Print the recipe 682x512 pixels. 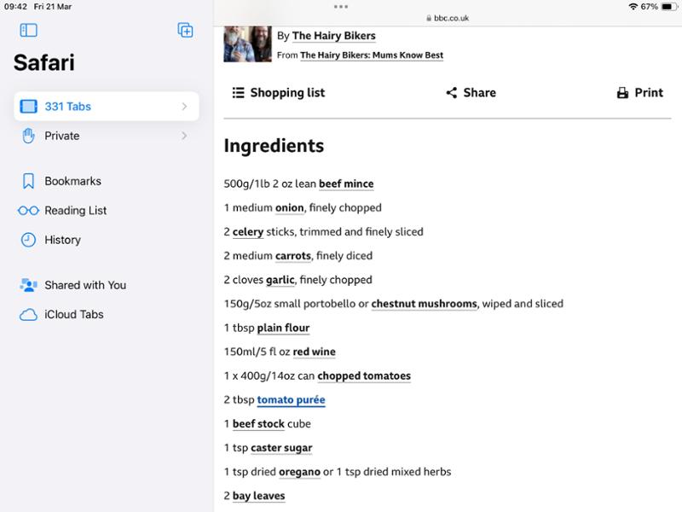click(x=640, y=93)
